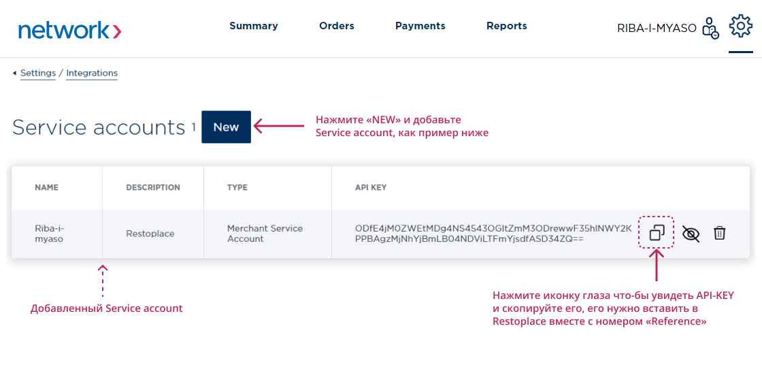Go to the Orders section
This screenshot has width=762, height=365.
click(x=336, y=26)
